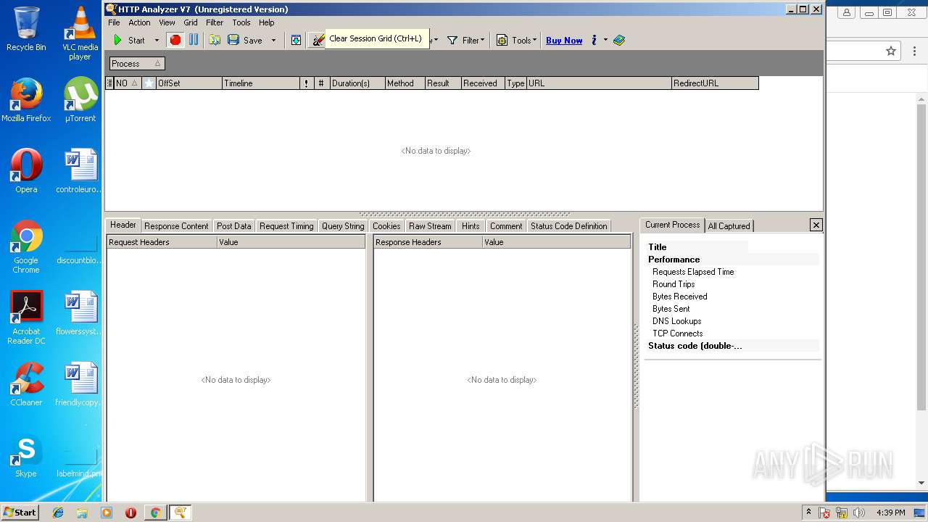The image size is (928, 522).
Task: Click the star column header
Action: (x=149, y=83)
